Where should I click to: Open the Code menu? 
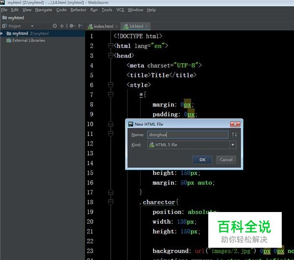61,10
